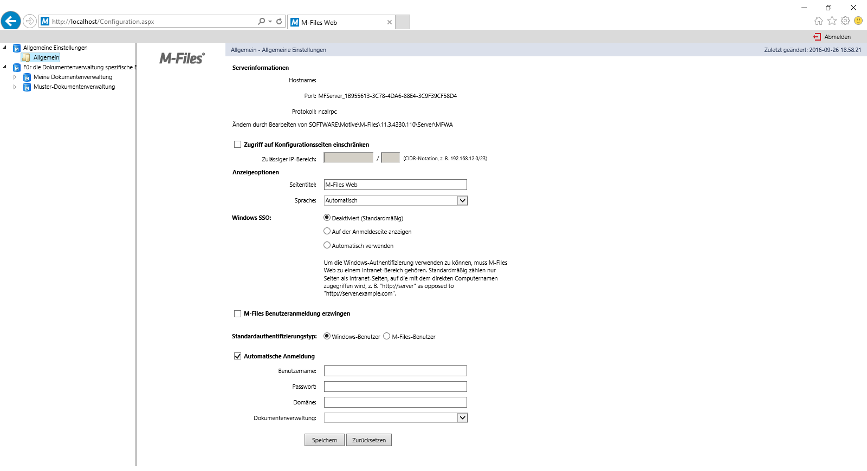Click the Speichern button
This screenshot has width=867, height=471.
[x=324, y=440]
